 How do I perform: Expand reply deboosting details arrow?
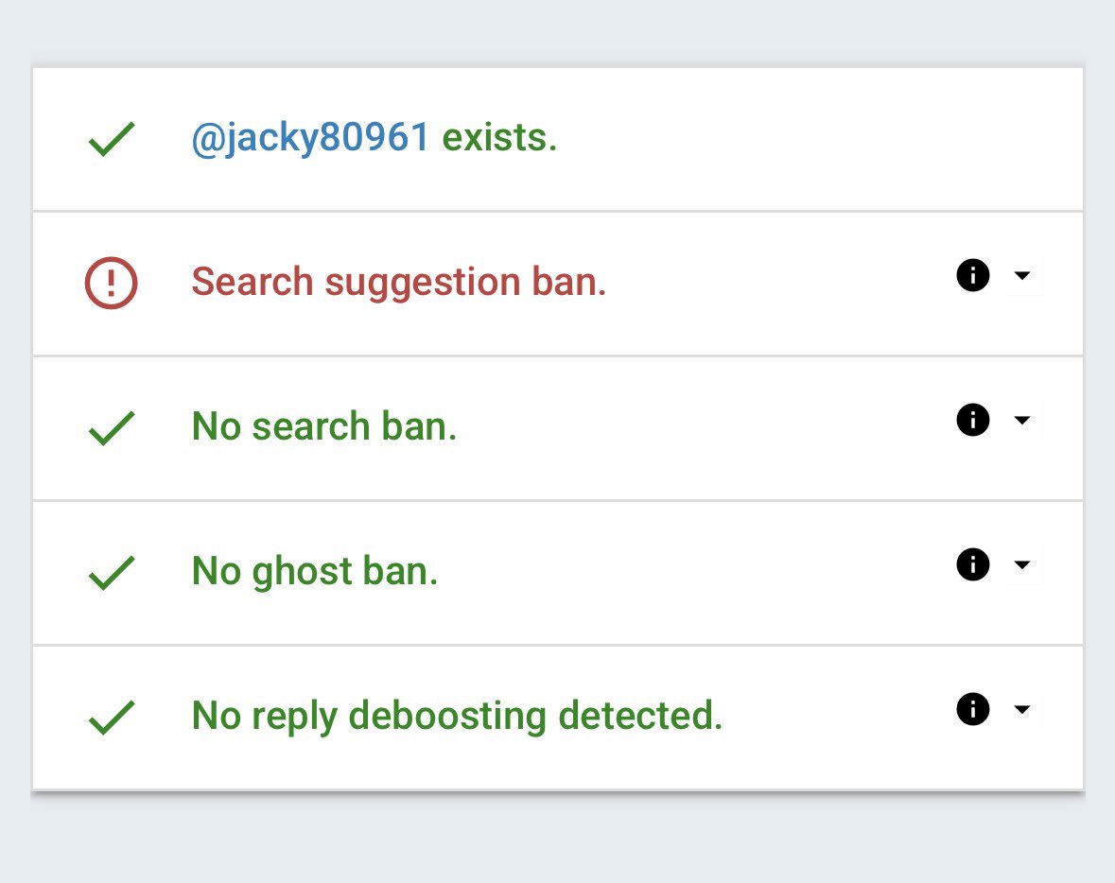click(1021, 709)
